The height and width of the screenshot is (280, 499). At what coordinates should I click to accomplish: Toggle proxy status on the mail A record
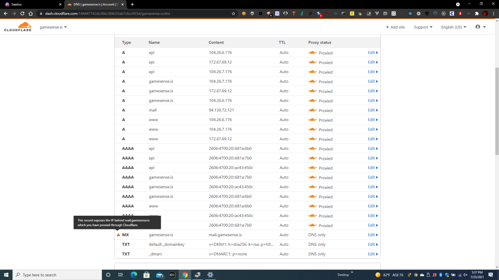click(x=312, y=110)
